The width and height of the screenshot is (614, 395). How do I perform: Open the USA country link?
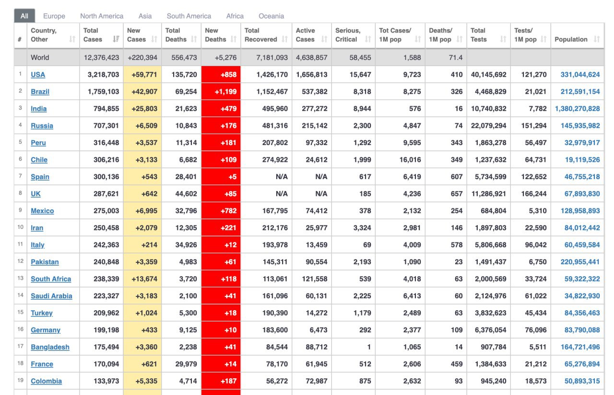click(38, 75)
